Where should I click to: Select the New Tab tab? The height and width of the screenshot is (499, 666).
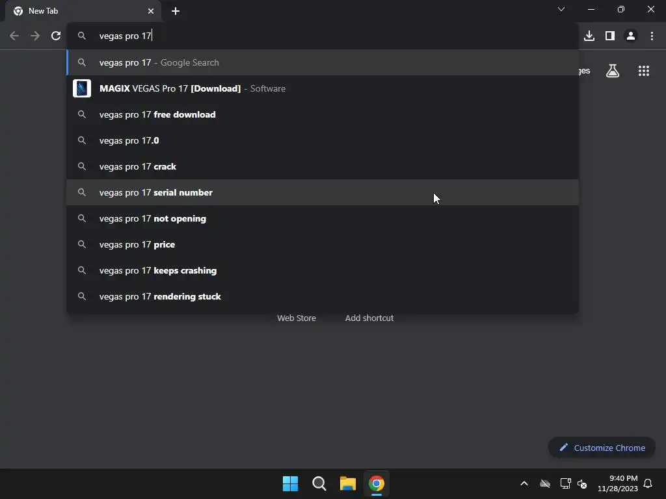pyautogui.click(x=83, y=11)
